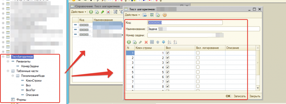Move row down with the blue down arrow
This screenshot has height=104, width=286.
point(163,42)
